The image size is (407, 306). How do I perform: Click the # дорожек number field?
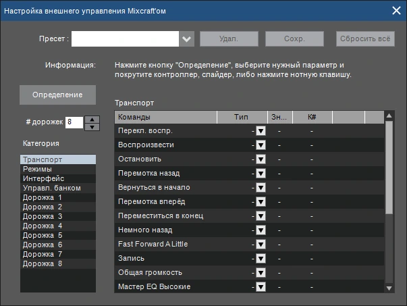pyautogui.click(x=74, y=122)
